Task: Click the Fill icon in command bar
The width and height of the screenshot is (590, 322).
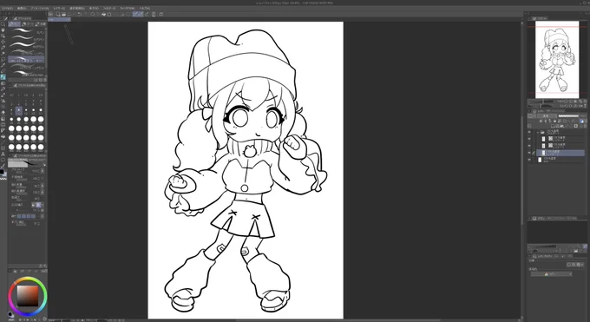Action: click(x=104, y=14)
